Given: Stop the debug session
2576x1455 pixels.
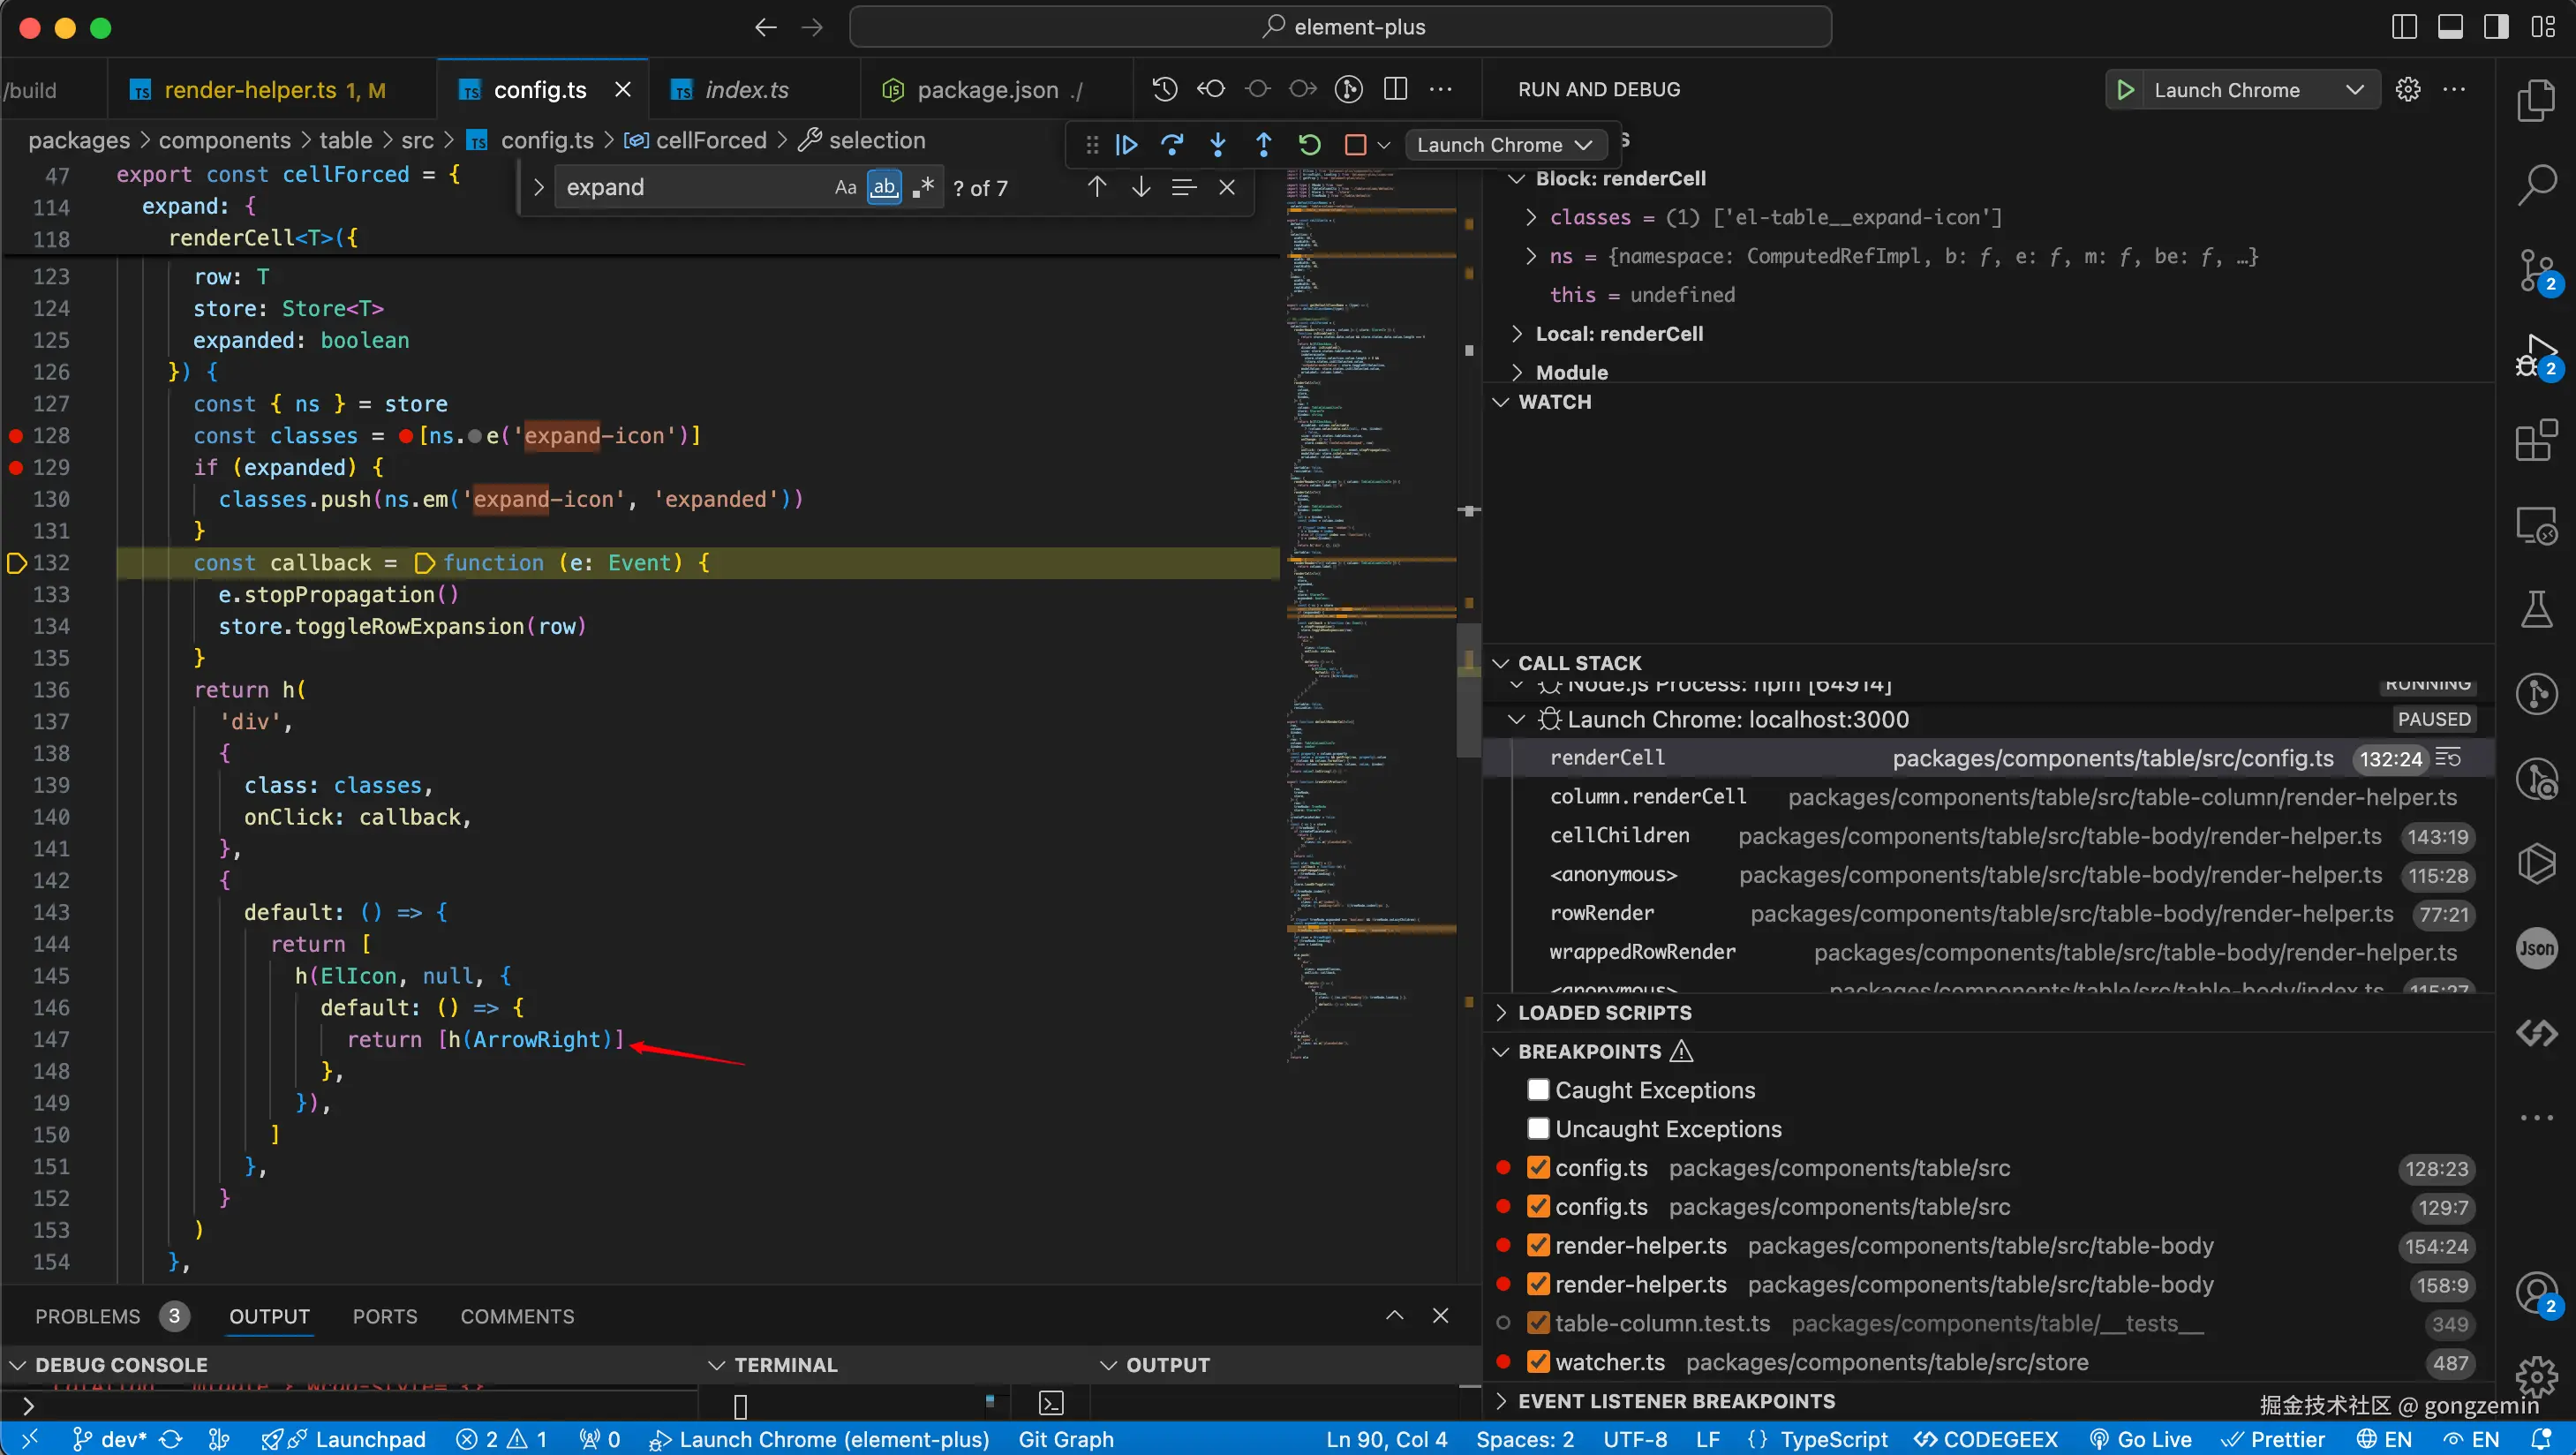Looking at the screenshot, I should click(x=1355, y=145).
